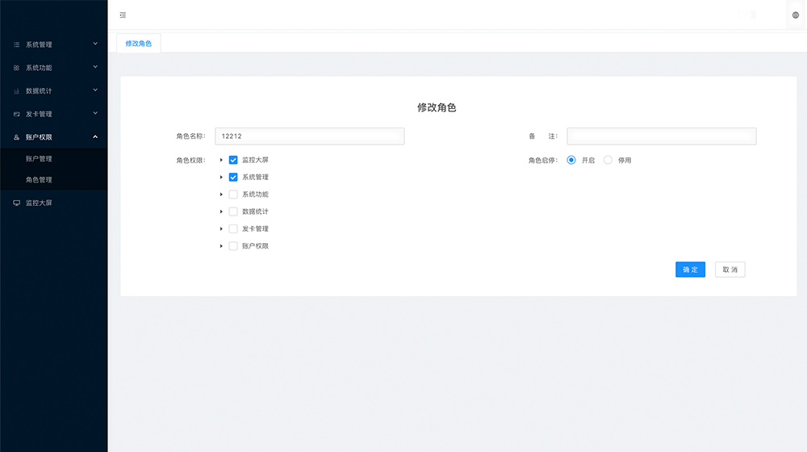Uncheck the 监控大屏 permission checkbox
Image resolution: width=807 pixels, height=452 pixels.
pyautogui.click(x=233, y=160)
